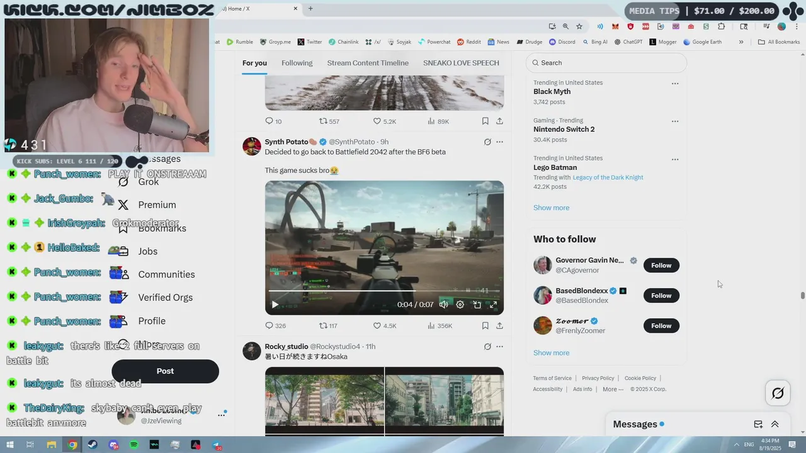Show more trending topics

coord(551,208)
